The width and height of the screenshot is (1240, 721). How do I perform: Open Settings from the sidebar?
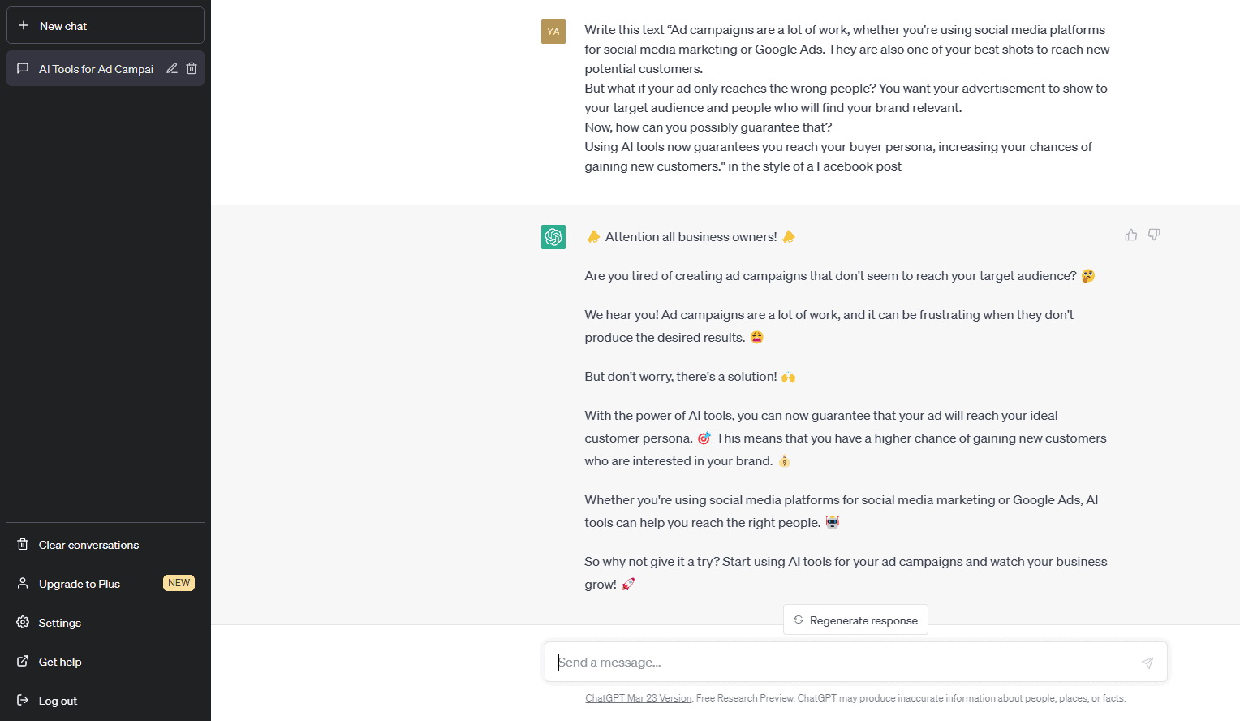tap(60, 623)
